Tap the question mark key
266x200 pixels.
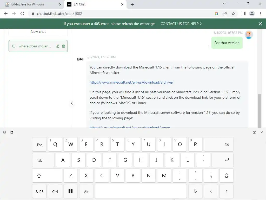pos(211,176)
